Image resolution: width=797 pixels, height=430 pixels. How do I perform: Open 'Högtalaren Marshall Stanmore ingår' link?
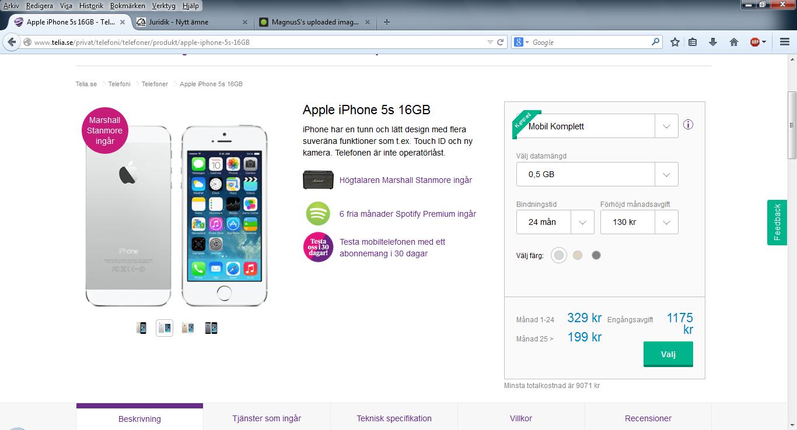pos(406,180)
